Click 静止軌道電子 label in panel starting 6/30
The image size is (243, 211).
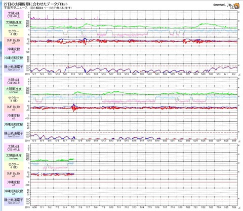(x=14, y=201)
